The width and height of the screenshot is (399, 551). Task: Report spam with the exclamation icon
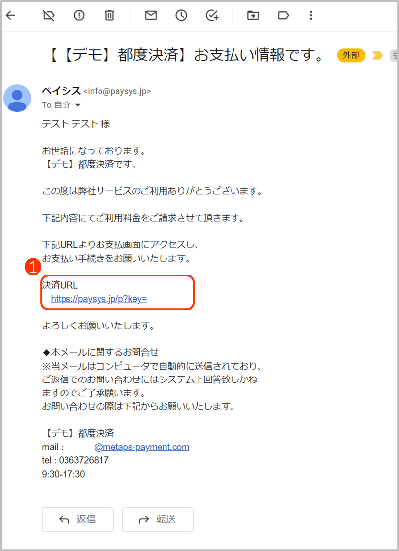pos(79,15)
